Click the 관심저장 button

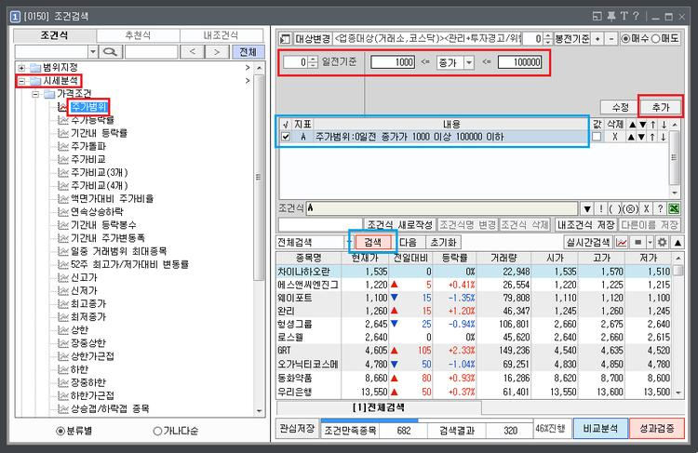pyautogui.click(x=297, y=428)
